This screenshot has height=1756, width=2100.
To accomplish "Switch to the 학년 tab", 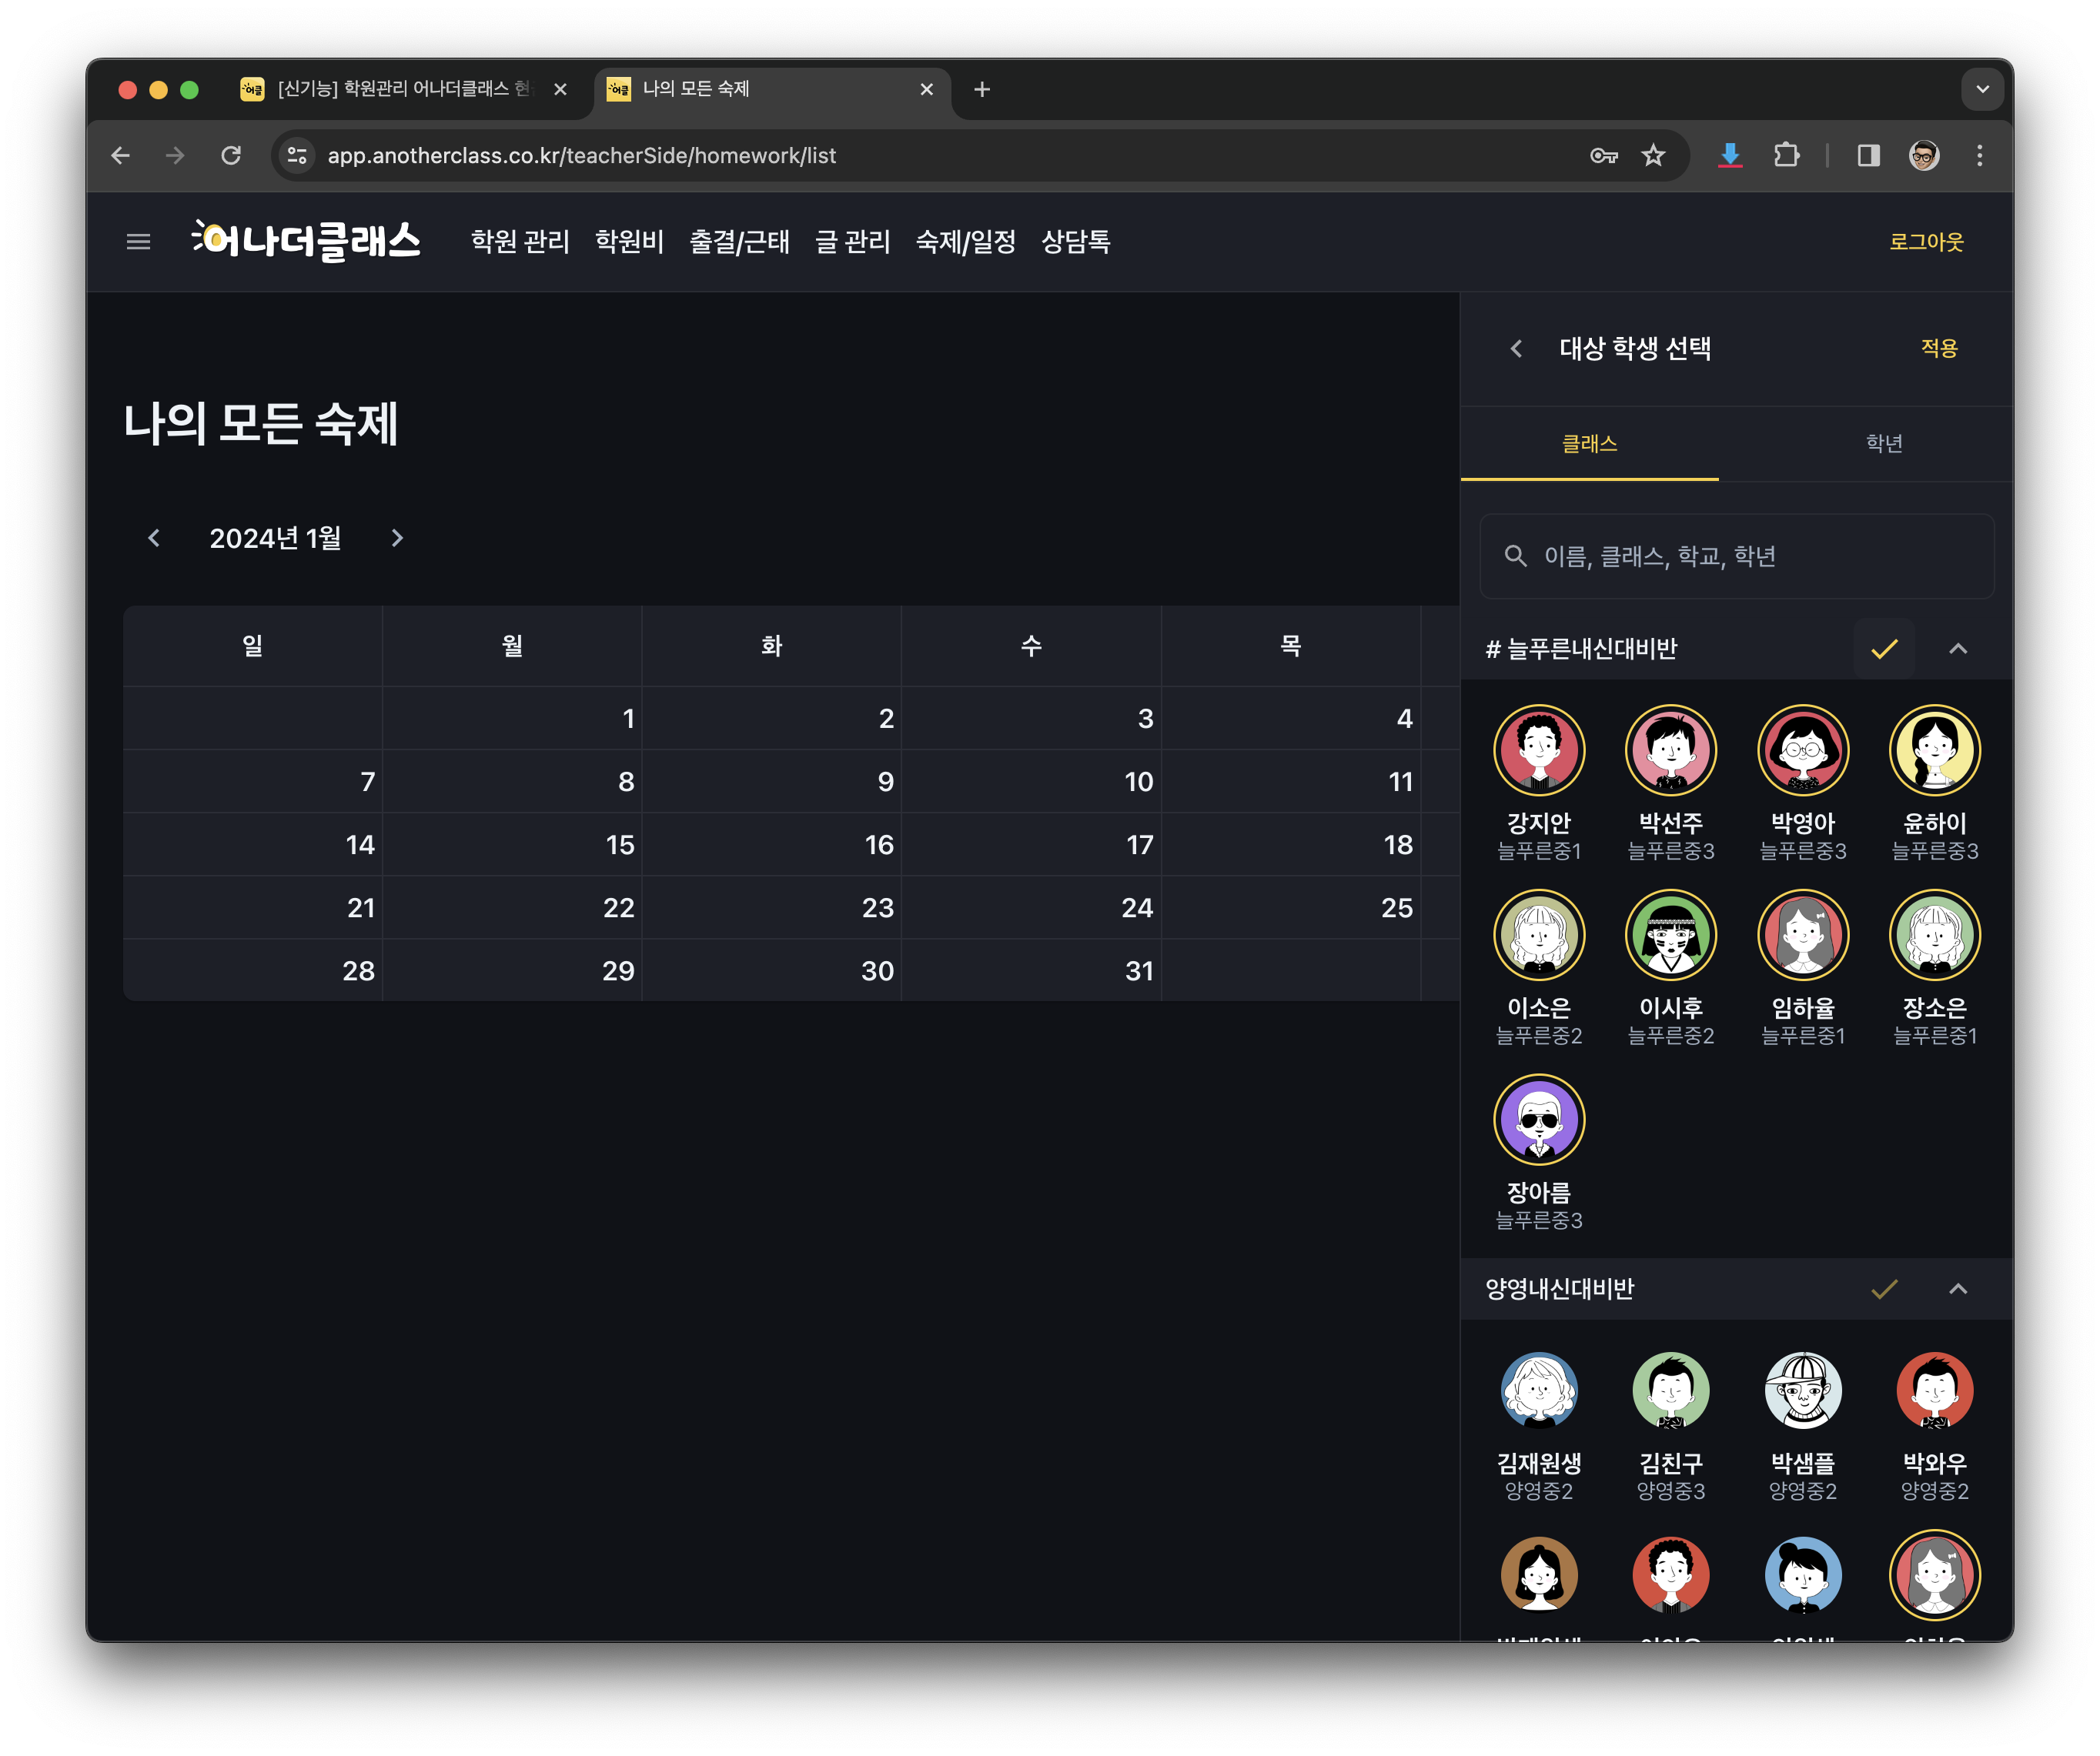I will pyautogui.click(x=1884, y=444).
